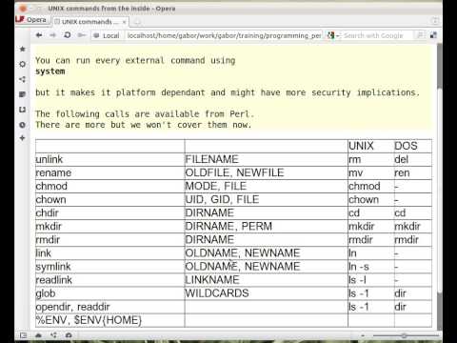Open the History clock panel in sidebar
Image resolution: width=457 pixels, height=343 pixels.
coord(23,125)
